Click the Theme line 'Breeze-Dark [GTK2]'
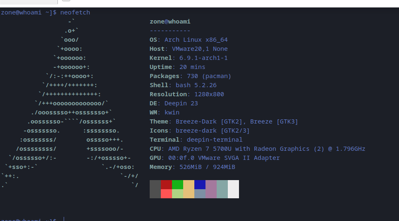The height and width of the screenshot is (221, 399). click(209, 121)
